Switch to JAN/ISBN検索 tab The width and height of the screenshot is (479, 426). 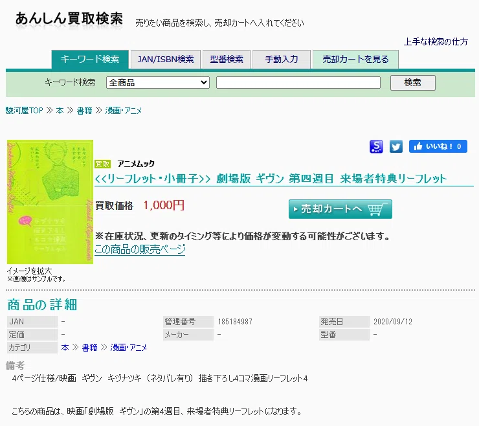[166, 60]
